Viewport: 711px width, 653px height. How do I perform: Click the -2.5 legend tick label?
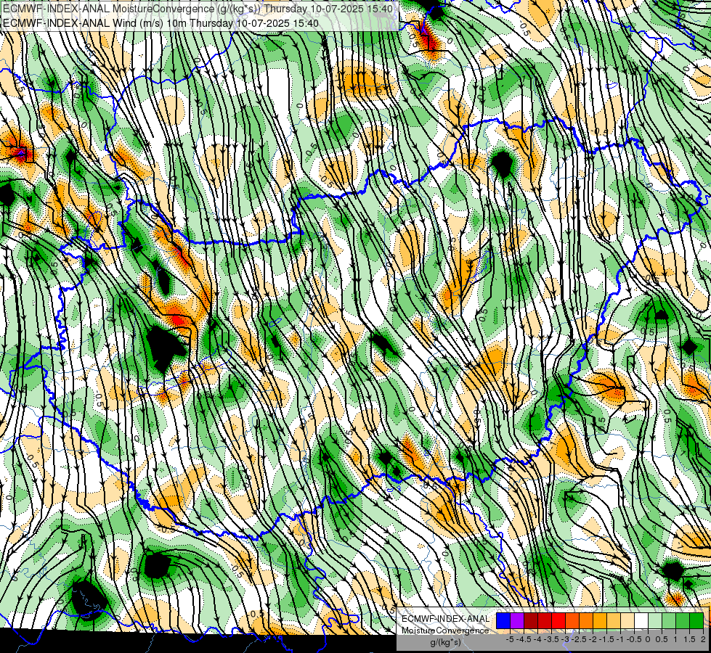579,639
